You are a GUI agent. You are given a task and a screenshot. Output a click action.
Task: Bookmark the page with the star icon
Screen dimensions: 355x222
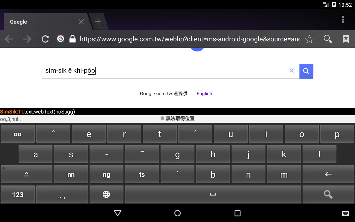point(309,39)
